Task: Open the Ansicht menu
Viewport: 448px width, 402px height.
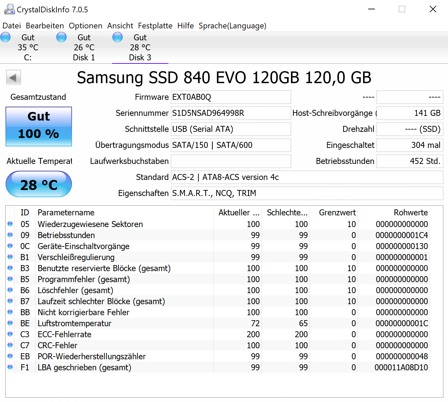Action: tap(120, 26)
